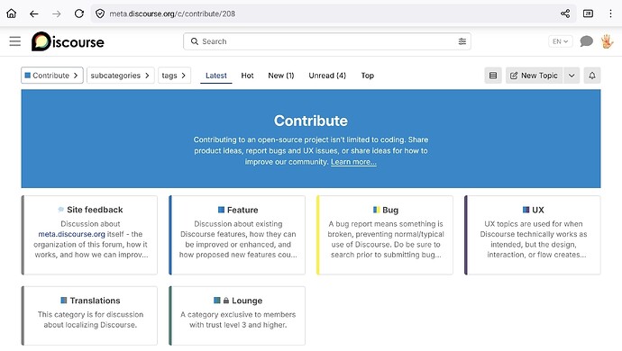The image size is (622, 351).
Task: Go to Discourse logo home
Action: 68,41
